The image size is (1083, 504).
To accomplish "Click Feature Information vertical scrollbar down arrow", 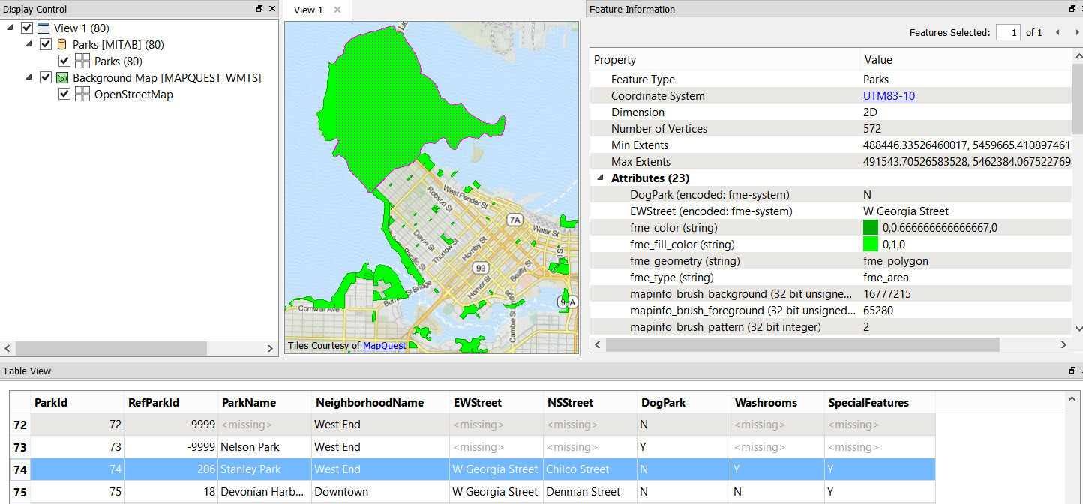I will [1078, 328].
